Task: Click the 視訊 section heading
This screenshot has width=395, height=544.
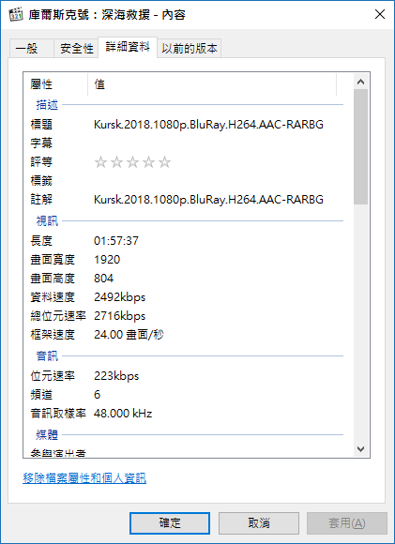Action: click(x=47, y=220)
